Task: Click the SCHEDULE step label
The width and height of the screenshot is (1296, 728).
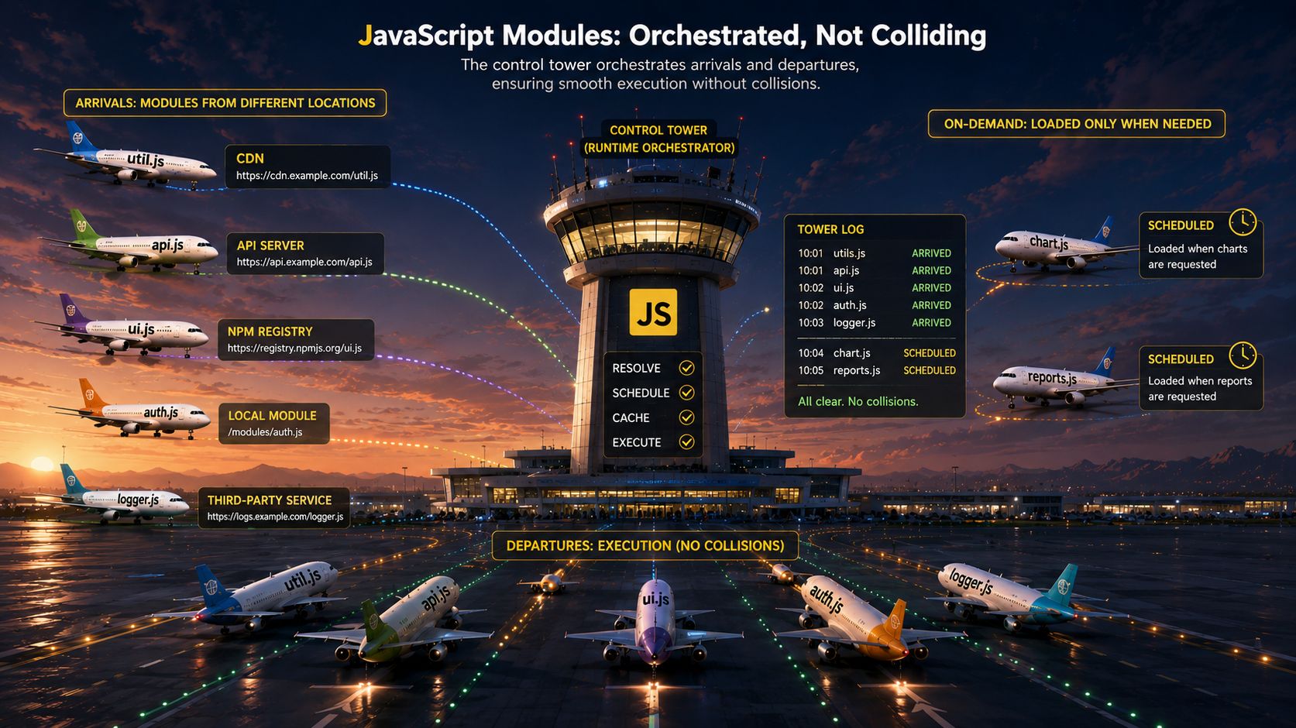Action: 641,393
